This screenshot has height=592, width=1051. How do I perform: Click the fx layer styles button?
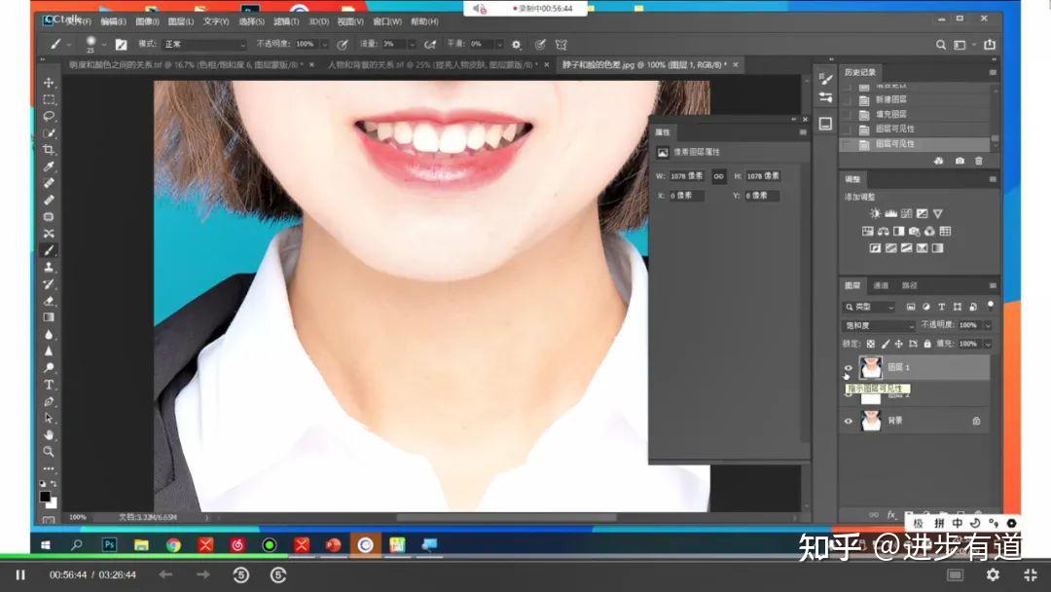[892, 513]
